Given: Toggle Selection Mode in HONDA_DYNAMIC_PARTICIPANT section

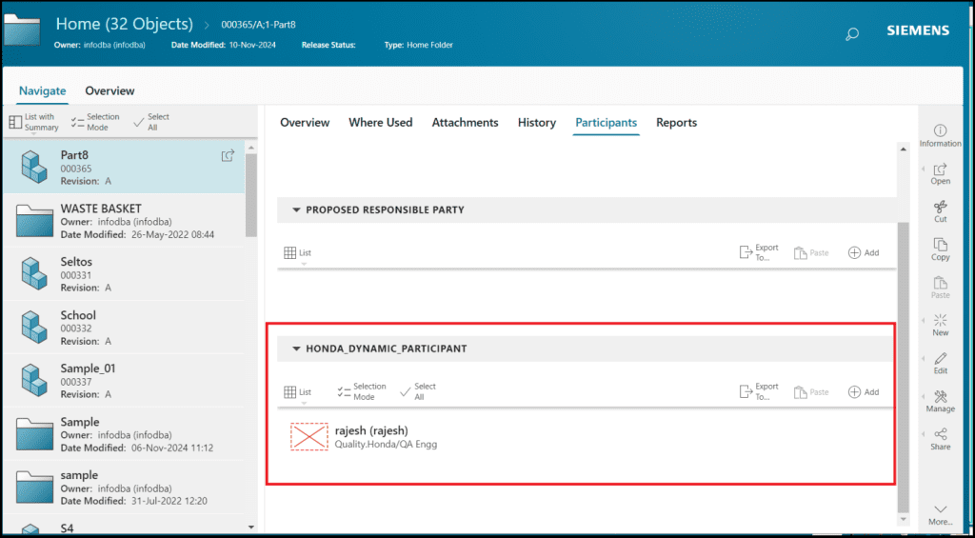Looking at the screenshot, I should point(361,391).
